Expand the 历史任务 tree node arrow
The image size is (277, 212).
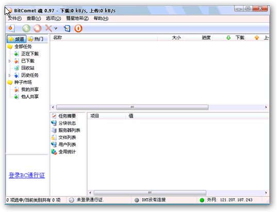pos(10,75)
